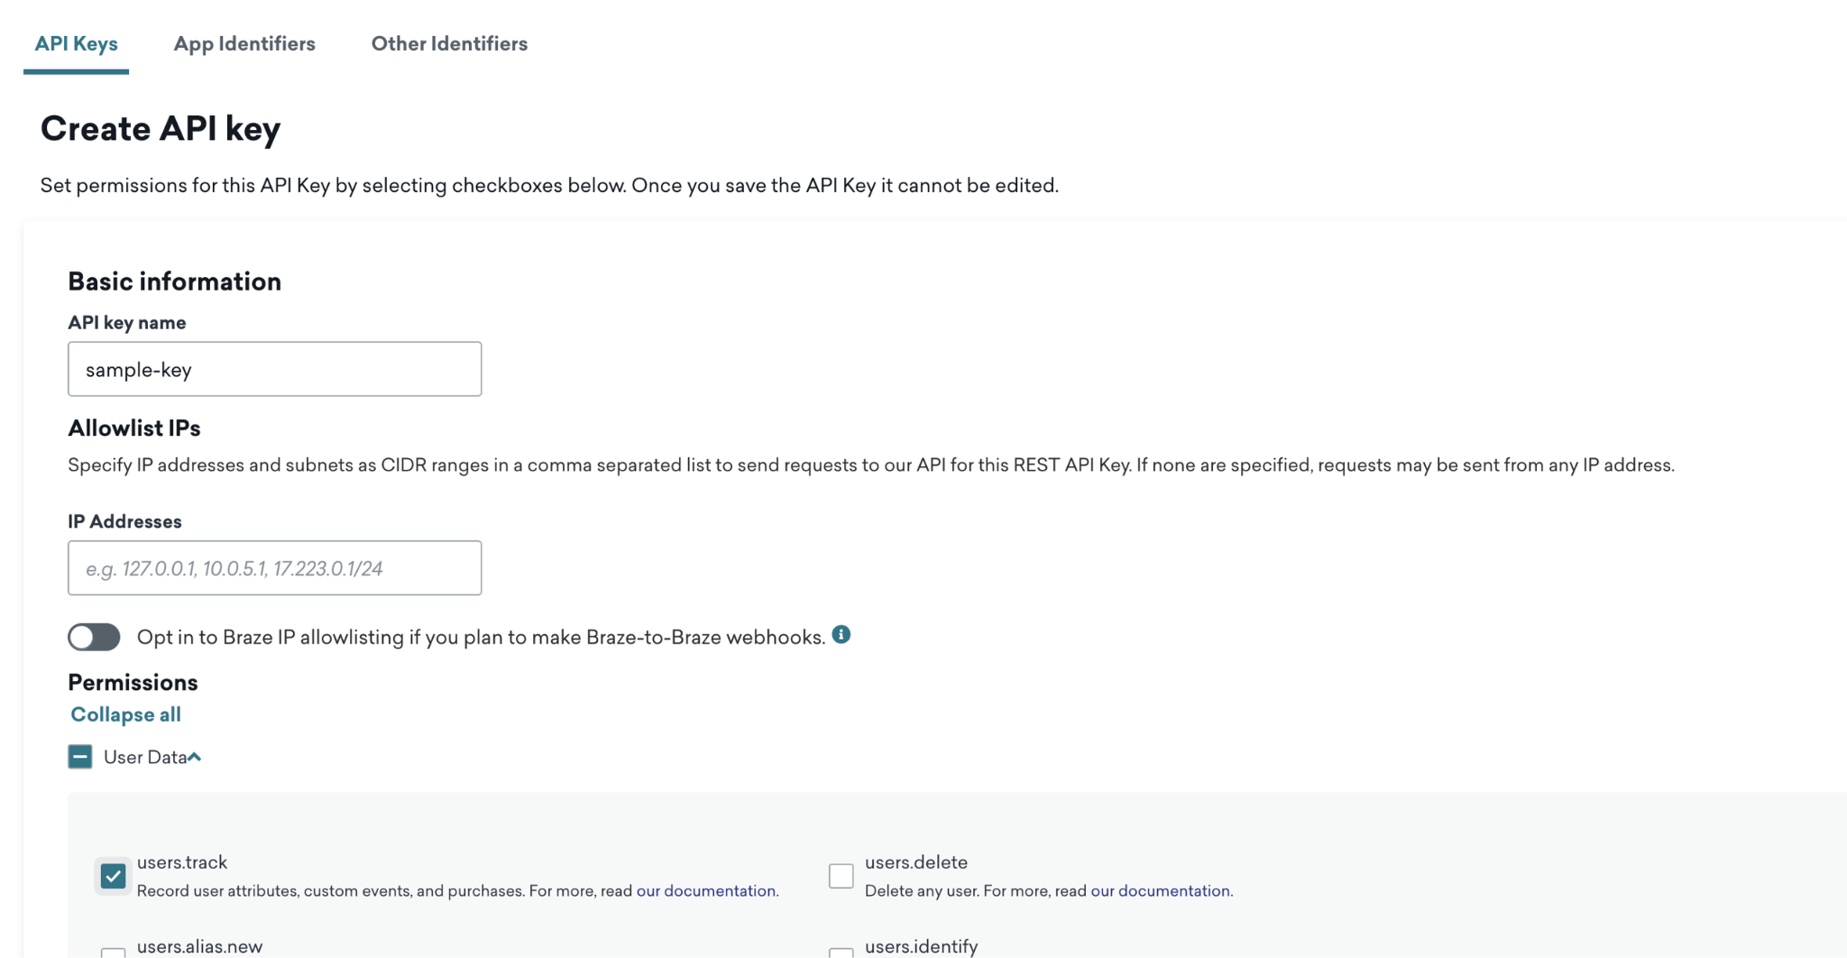Click the Collapse all link
The width and height of the screenshot is (1847, 958).
coord(125,714)
